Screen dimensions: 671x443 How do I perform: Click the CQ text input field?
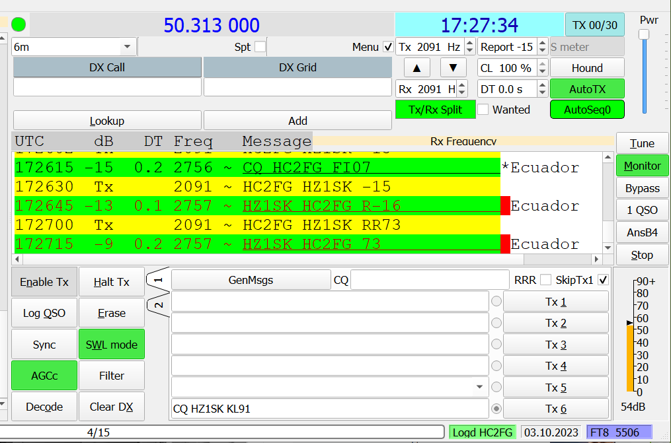coord(430,280)
